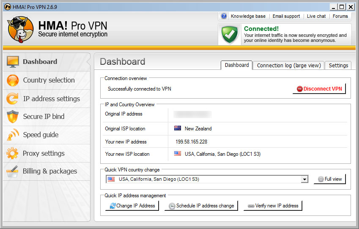Click the USA, California, San Diego combo box
The image size is (359, 229).
click(x=207, y=179)
